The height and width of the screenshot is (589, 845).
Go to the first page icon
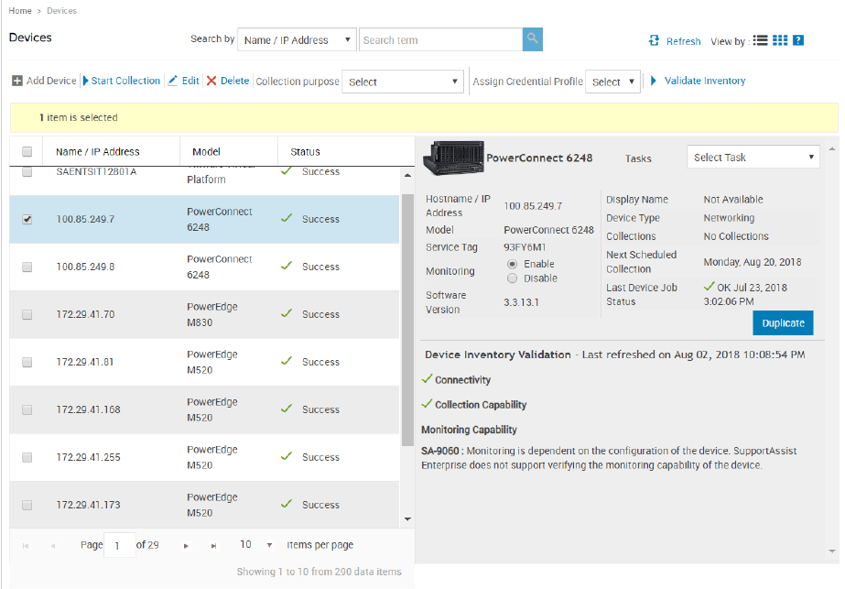[x=26, y=546]
